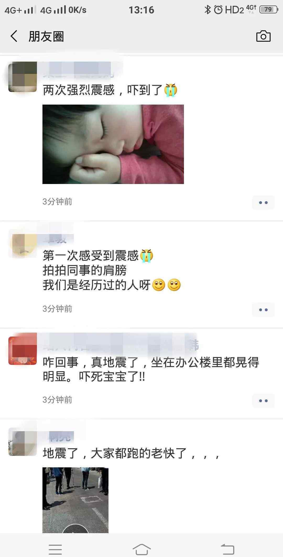Tap the battery indicator in status bar
The height and width of the screenshot is (557, 283).
tap(268, 10)
